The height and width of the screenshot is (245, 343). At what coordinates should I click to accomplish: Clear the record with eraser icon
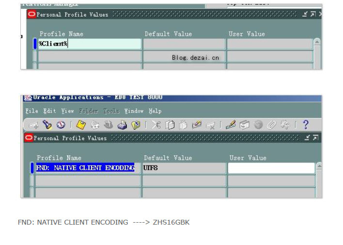(x=197, y=125)
